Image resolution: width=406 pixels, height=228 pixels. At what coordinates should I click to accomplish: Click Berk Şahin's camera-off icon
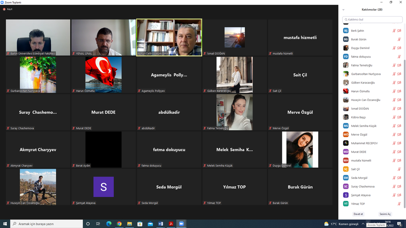pyautogui.click(x=399, y=31)
